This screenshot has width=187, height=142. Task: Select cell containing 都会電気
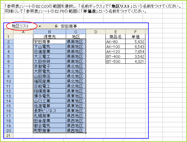[x=50, y=126]
